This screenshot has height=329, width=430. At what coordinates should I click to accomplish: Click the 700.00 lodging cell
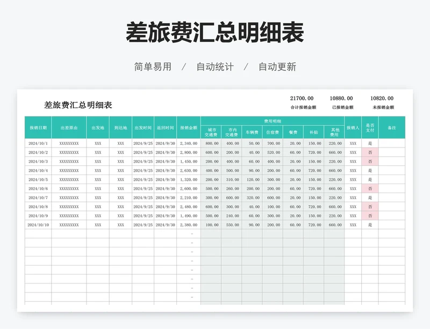pyautogui.click(x=273, y=143)
